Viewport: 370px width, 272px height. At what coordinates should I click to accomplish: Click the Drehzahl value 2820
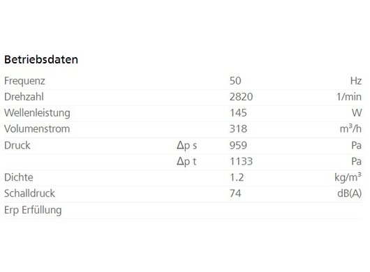point(241,97)
